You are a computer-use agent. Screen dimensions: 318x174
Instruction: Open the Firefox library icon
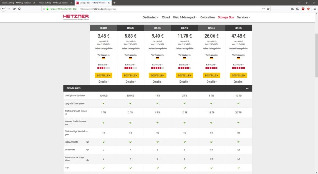click(292, 9)
